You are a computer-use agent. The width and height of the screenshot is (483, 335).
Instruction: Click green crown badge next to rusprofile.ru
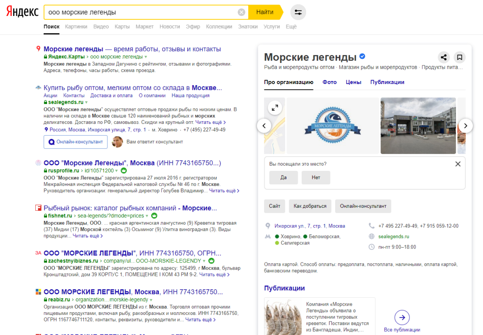(x=124, y=170)
